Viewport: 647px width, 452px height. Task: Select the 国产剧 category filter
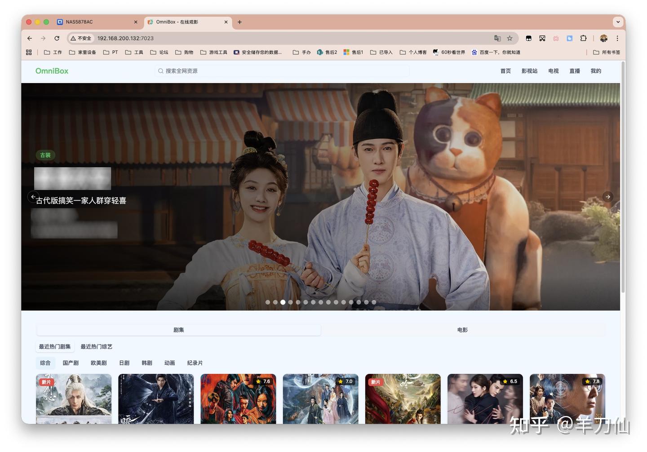[x=71, y=363]
